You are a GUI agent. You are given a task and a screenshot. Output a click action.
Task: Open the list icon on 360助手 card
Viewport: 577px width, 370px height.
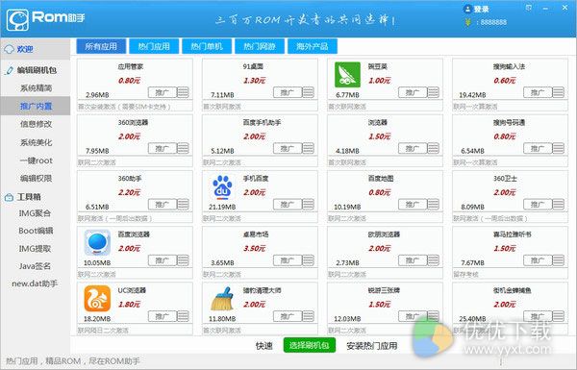tap(183, 204)
